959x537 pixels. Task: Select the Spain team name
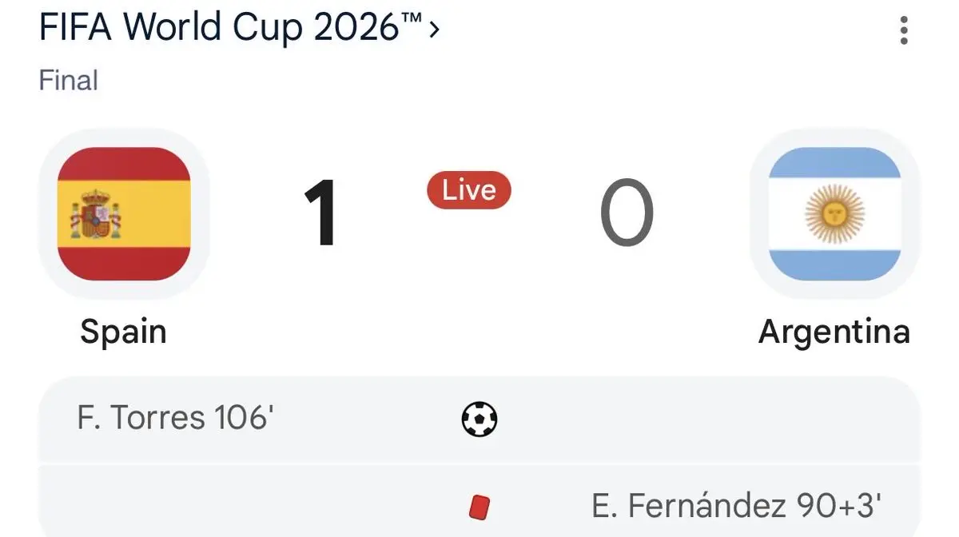click(124, 331)
